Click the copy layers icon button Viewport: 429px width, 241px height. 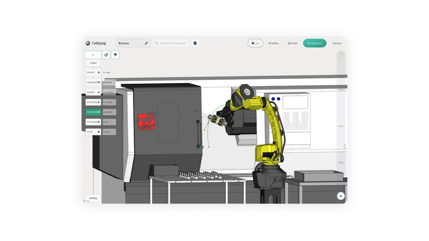(115, 55)
